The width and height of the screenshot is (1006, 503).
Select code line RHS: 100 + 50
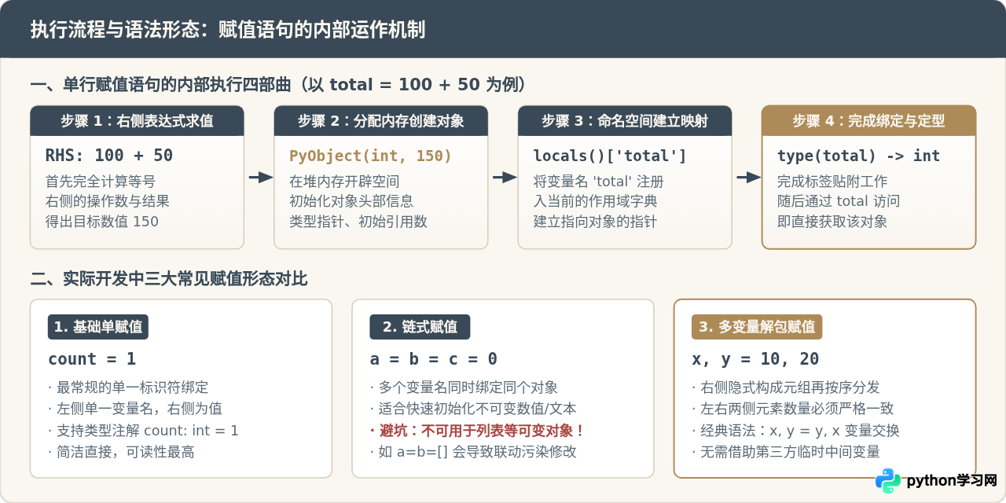pos(109,156)
